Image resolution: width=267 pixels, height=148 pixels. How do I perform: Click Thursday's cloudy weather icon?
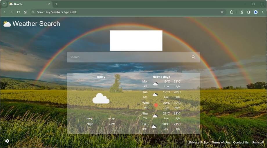(x=155, y=116)
